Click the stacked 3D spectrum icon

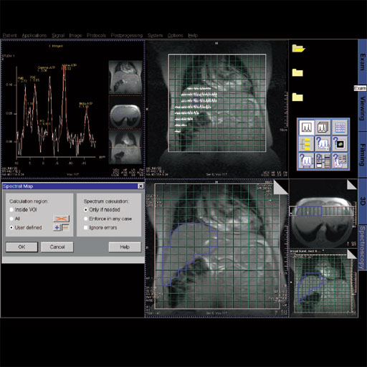[323, 127]
